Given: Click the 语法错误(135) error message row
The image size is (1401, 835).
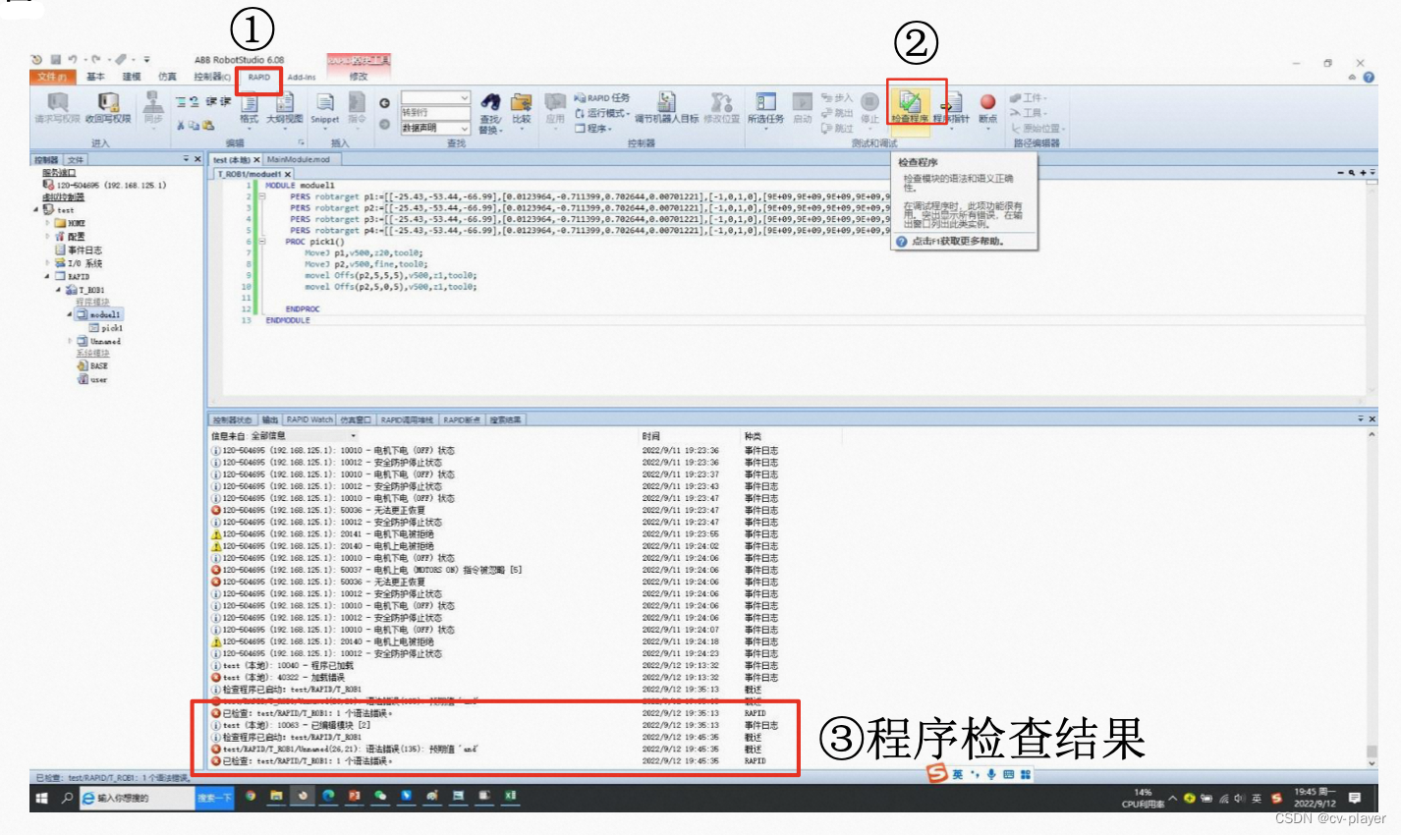Looking at the screenshot, I should pyautogui.click(x=491, y=749).
